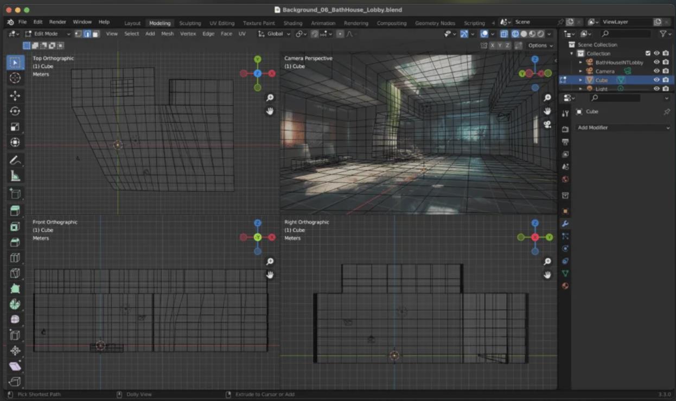
Task: Click the outliner search field
Action: pyautogui.click(x=626, y=34)
